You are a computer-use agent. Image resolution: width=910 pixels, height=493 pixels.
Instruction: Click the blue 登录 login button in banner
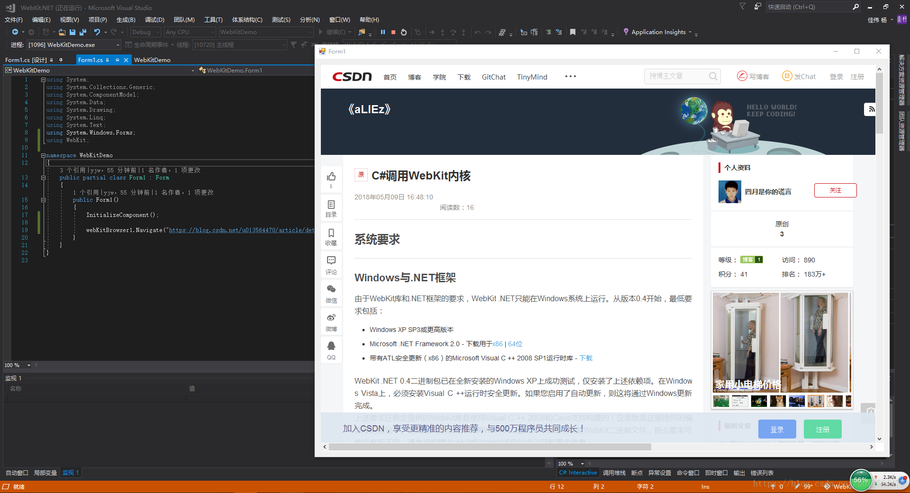(777, 429)
